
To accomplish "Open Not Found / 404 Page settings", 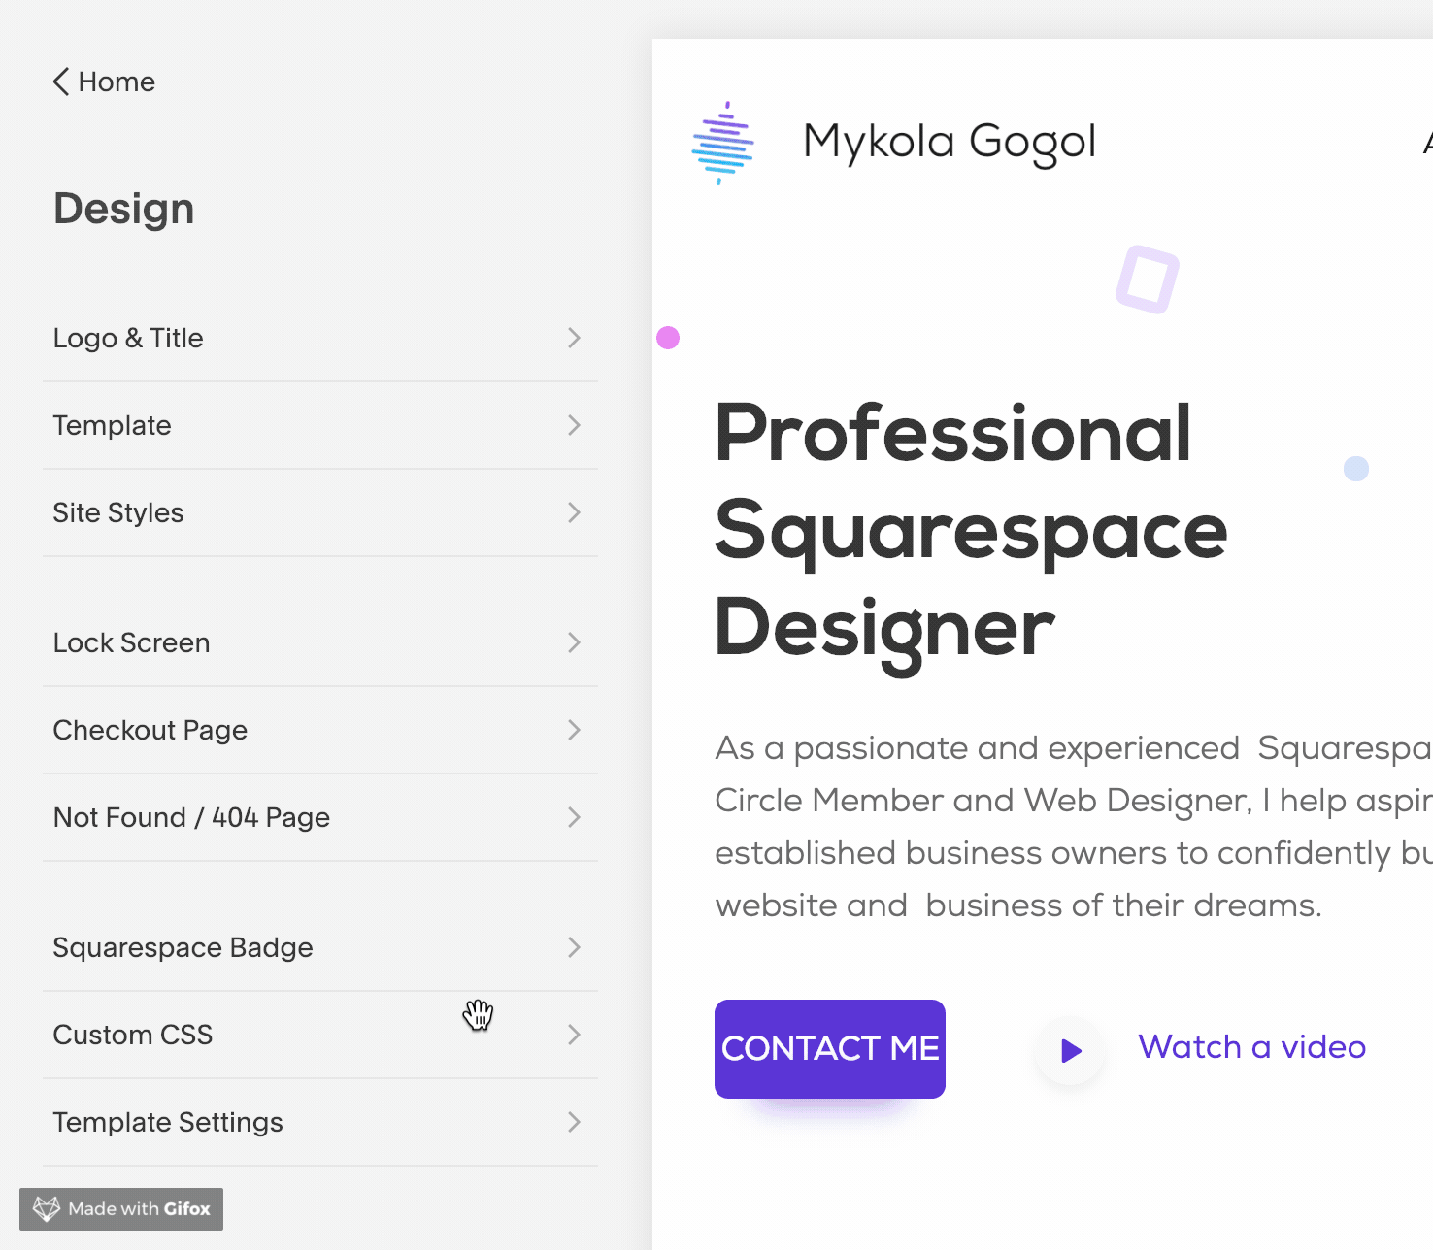I will pos(320,817).
